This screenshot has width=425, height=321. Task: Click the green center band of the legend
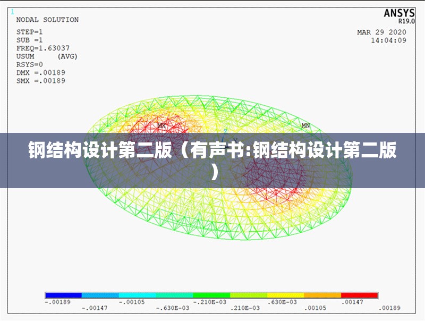(x=212, y=293)
